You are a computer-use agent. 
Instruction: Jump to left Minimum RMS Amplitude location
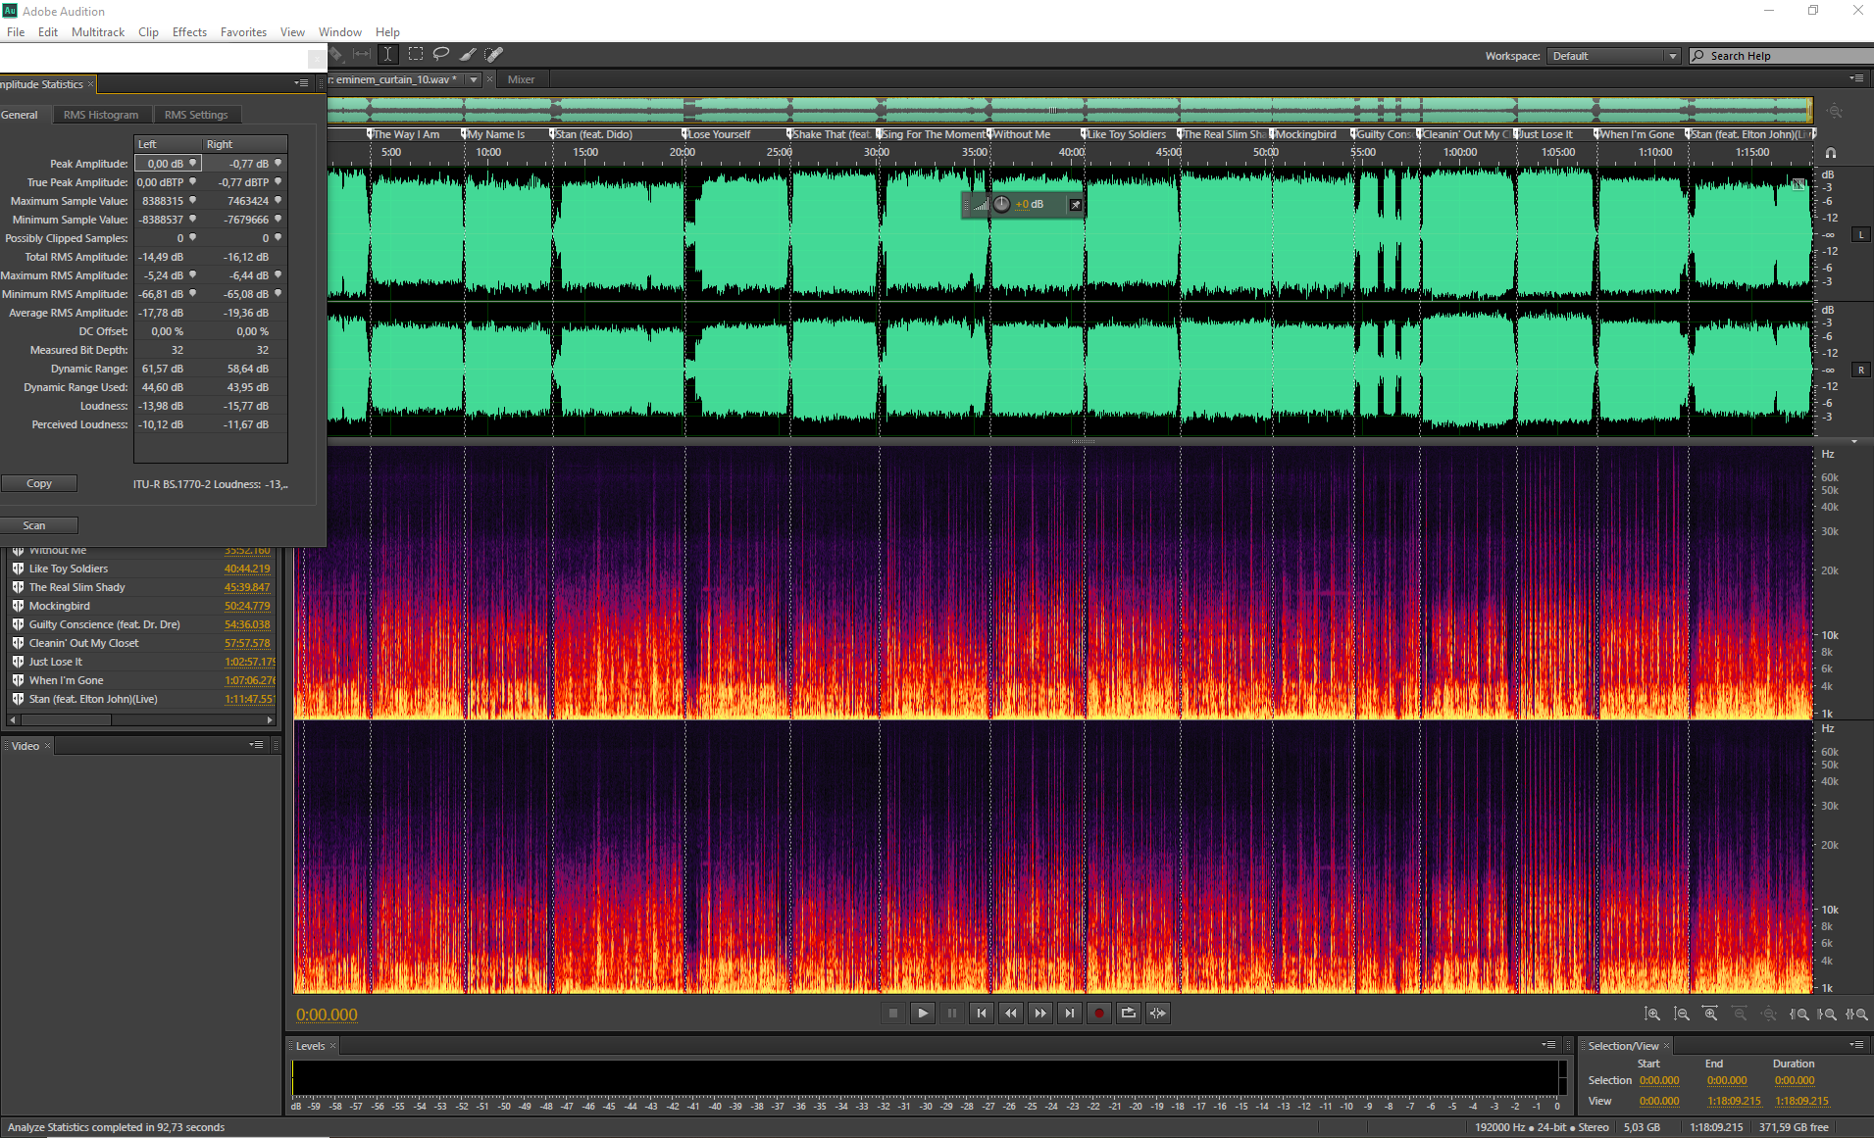coord(192,293)
